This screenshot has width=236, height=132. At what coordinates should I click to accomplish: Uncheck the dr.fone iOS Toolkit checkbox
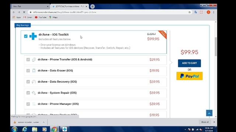26,36
